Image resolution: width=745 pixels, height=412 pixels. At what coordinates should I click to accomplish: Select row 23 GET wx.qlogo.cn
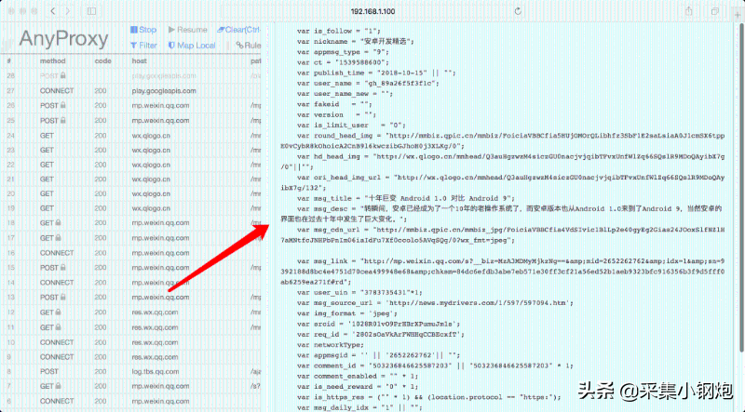click(130, 150)
